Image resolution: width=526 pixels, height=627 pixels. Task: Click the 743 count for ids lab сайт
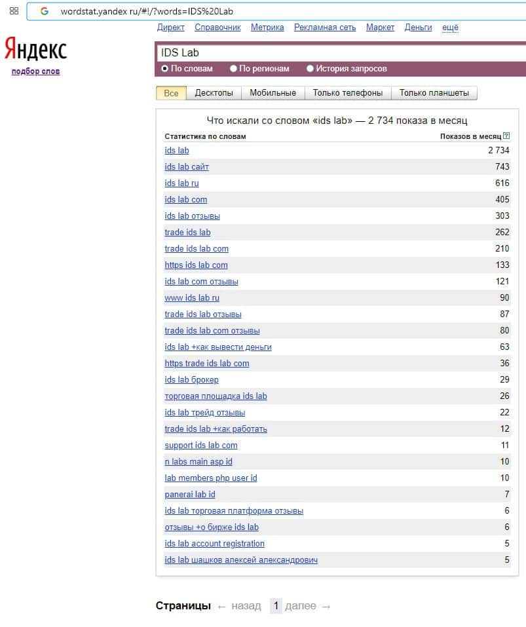click(x=502, y=167)
